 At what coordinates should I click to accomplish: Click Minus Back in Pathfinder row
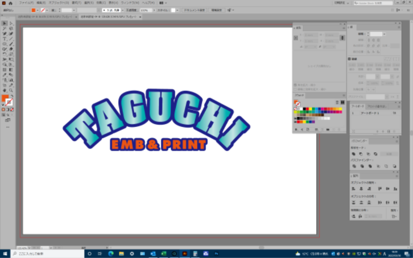pos(394,166)
